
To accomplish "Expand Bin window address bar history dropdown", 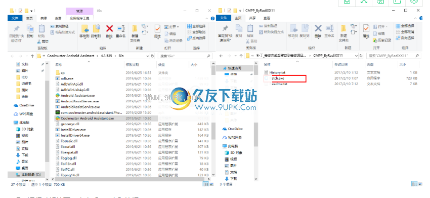I will pos(148,56).
